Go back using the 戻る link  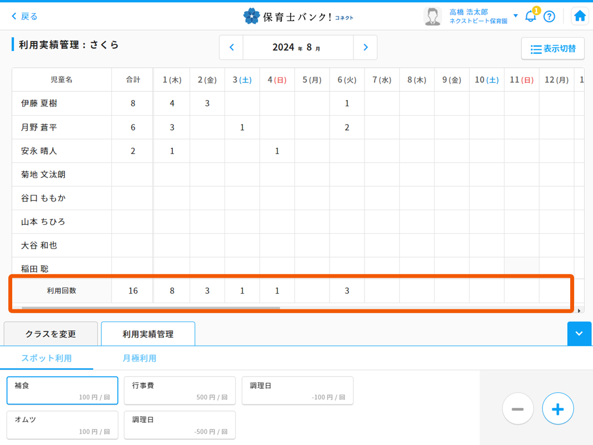21,16
